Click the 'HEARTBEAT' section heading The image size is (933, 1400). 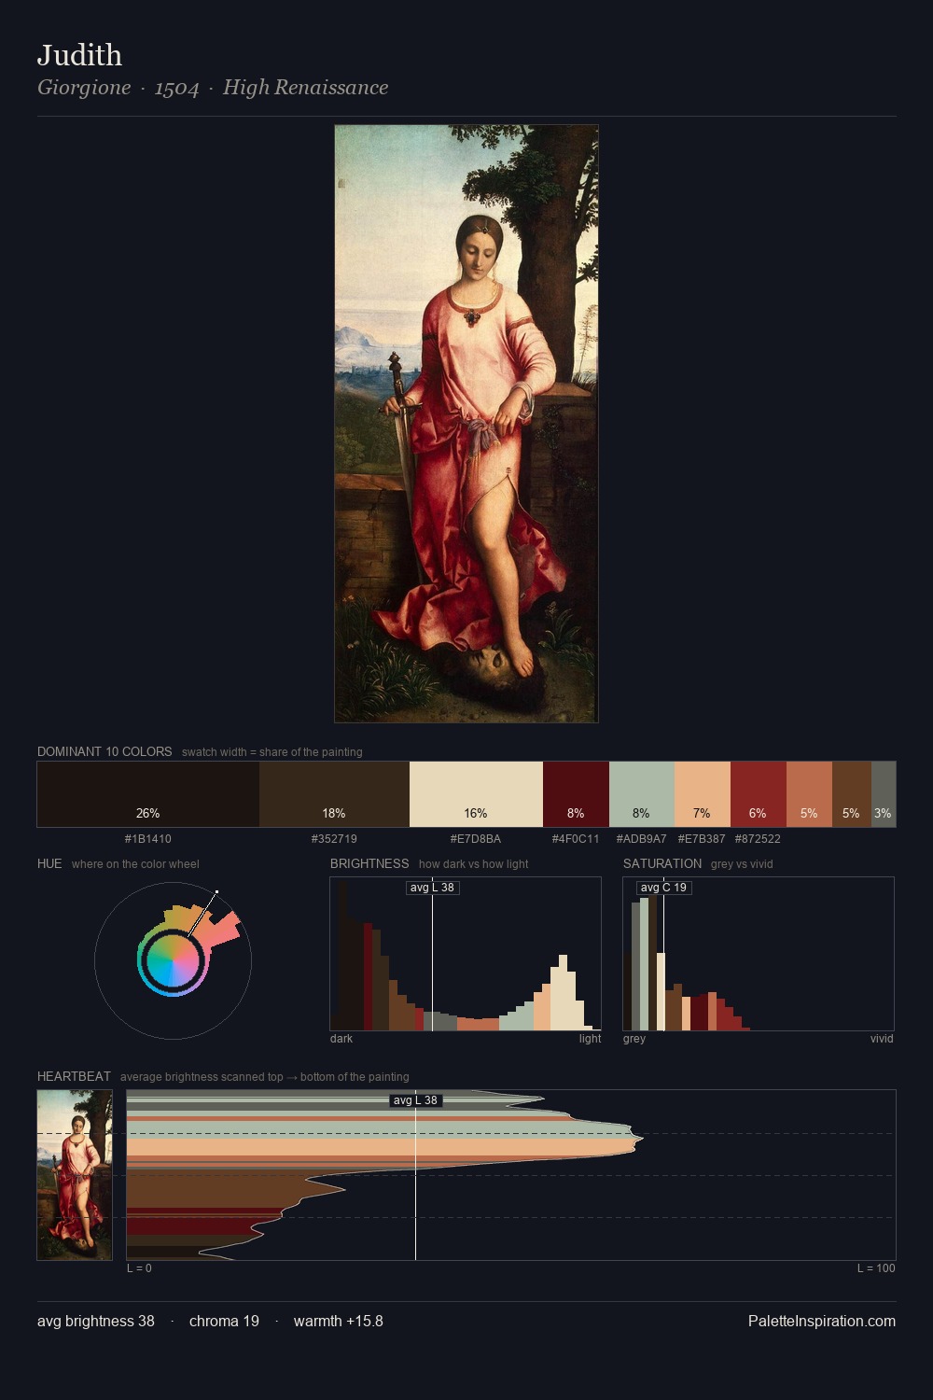pos(74,1076)
